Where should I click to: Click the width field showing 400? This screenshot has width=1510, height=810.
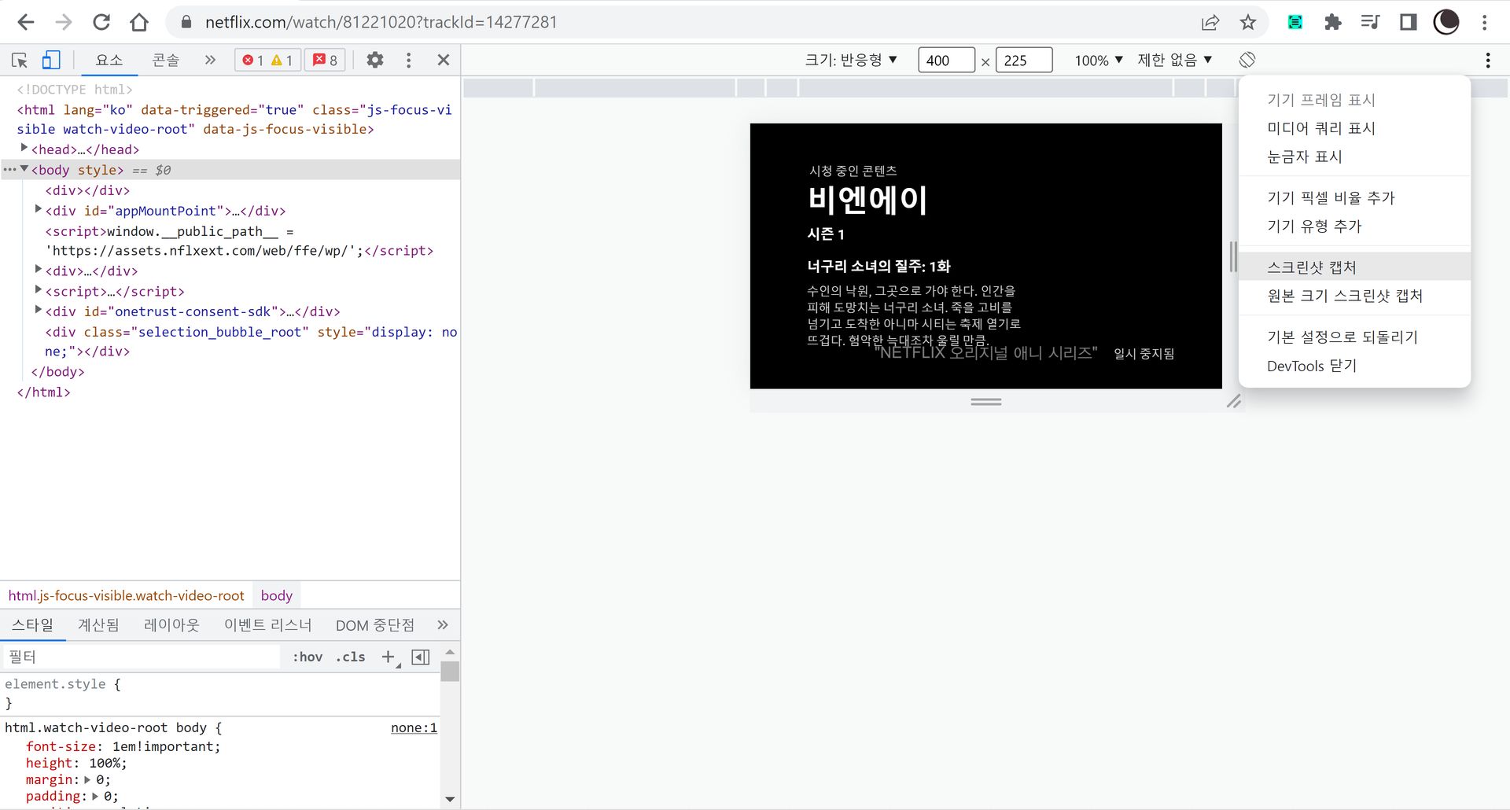(946, 61)
